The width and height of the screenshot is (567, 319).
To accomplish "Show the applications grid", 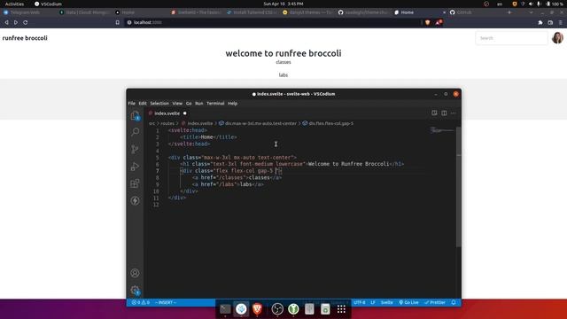I will [341, 309].
